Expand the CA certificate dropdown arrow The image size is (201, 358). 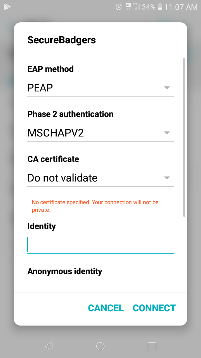pos(167,178)
